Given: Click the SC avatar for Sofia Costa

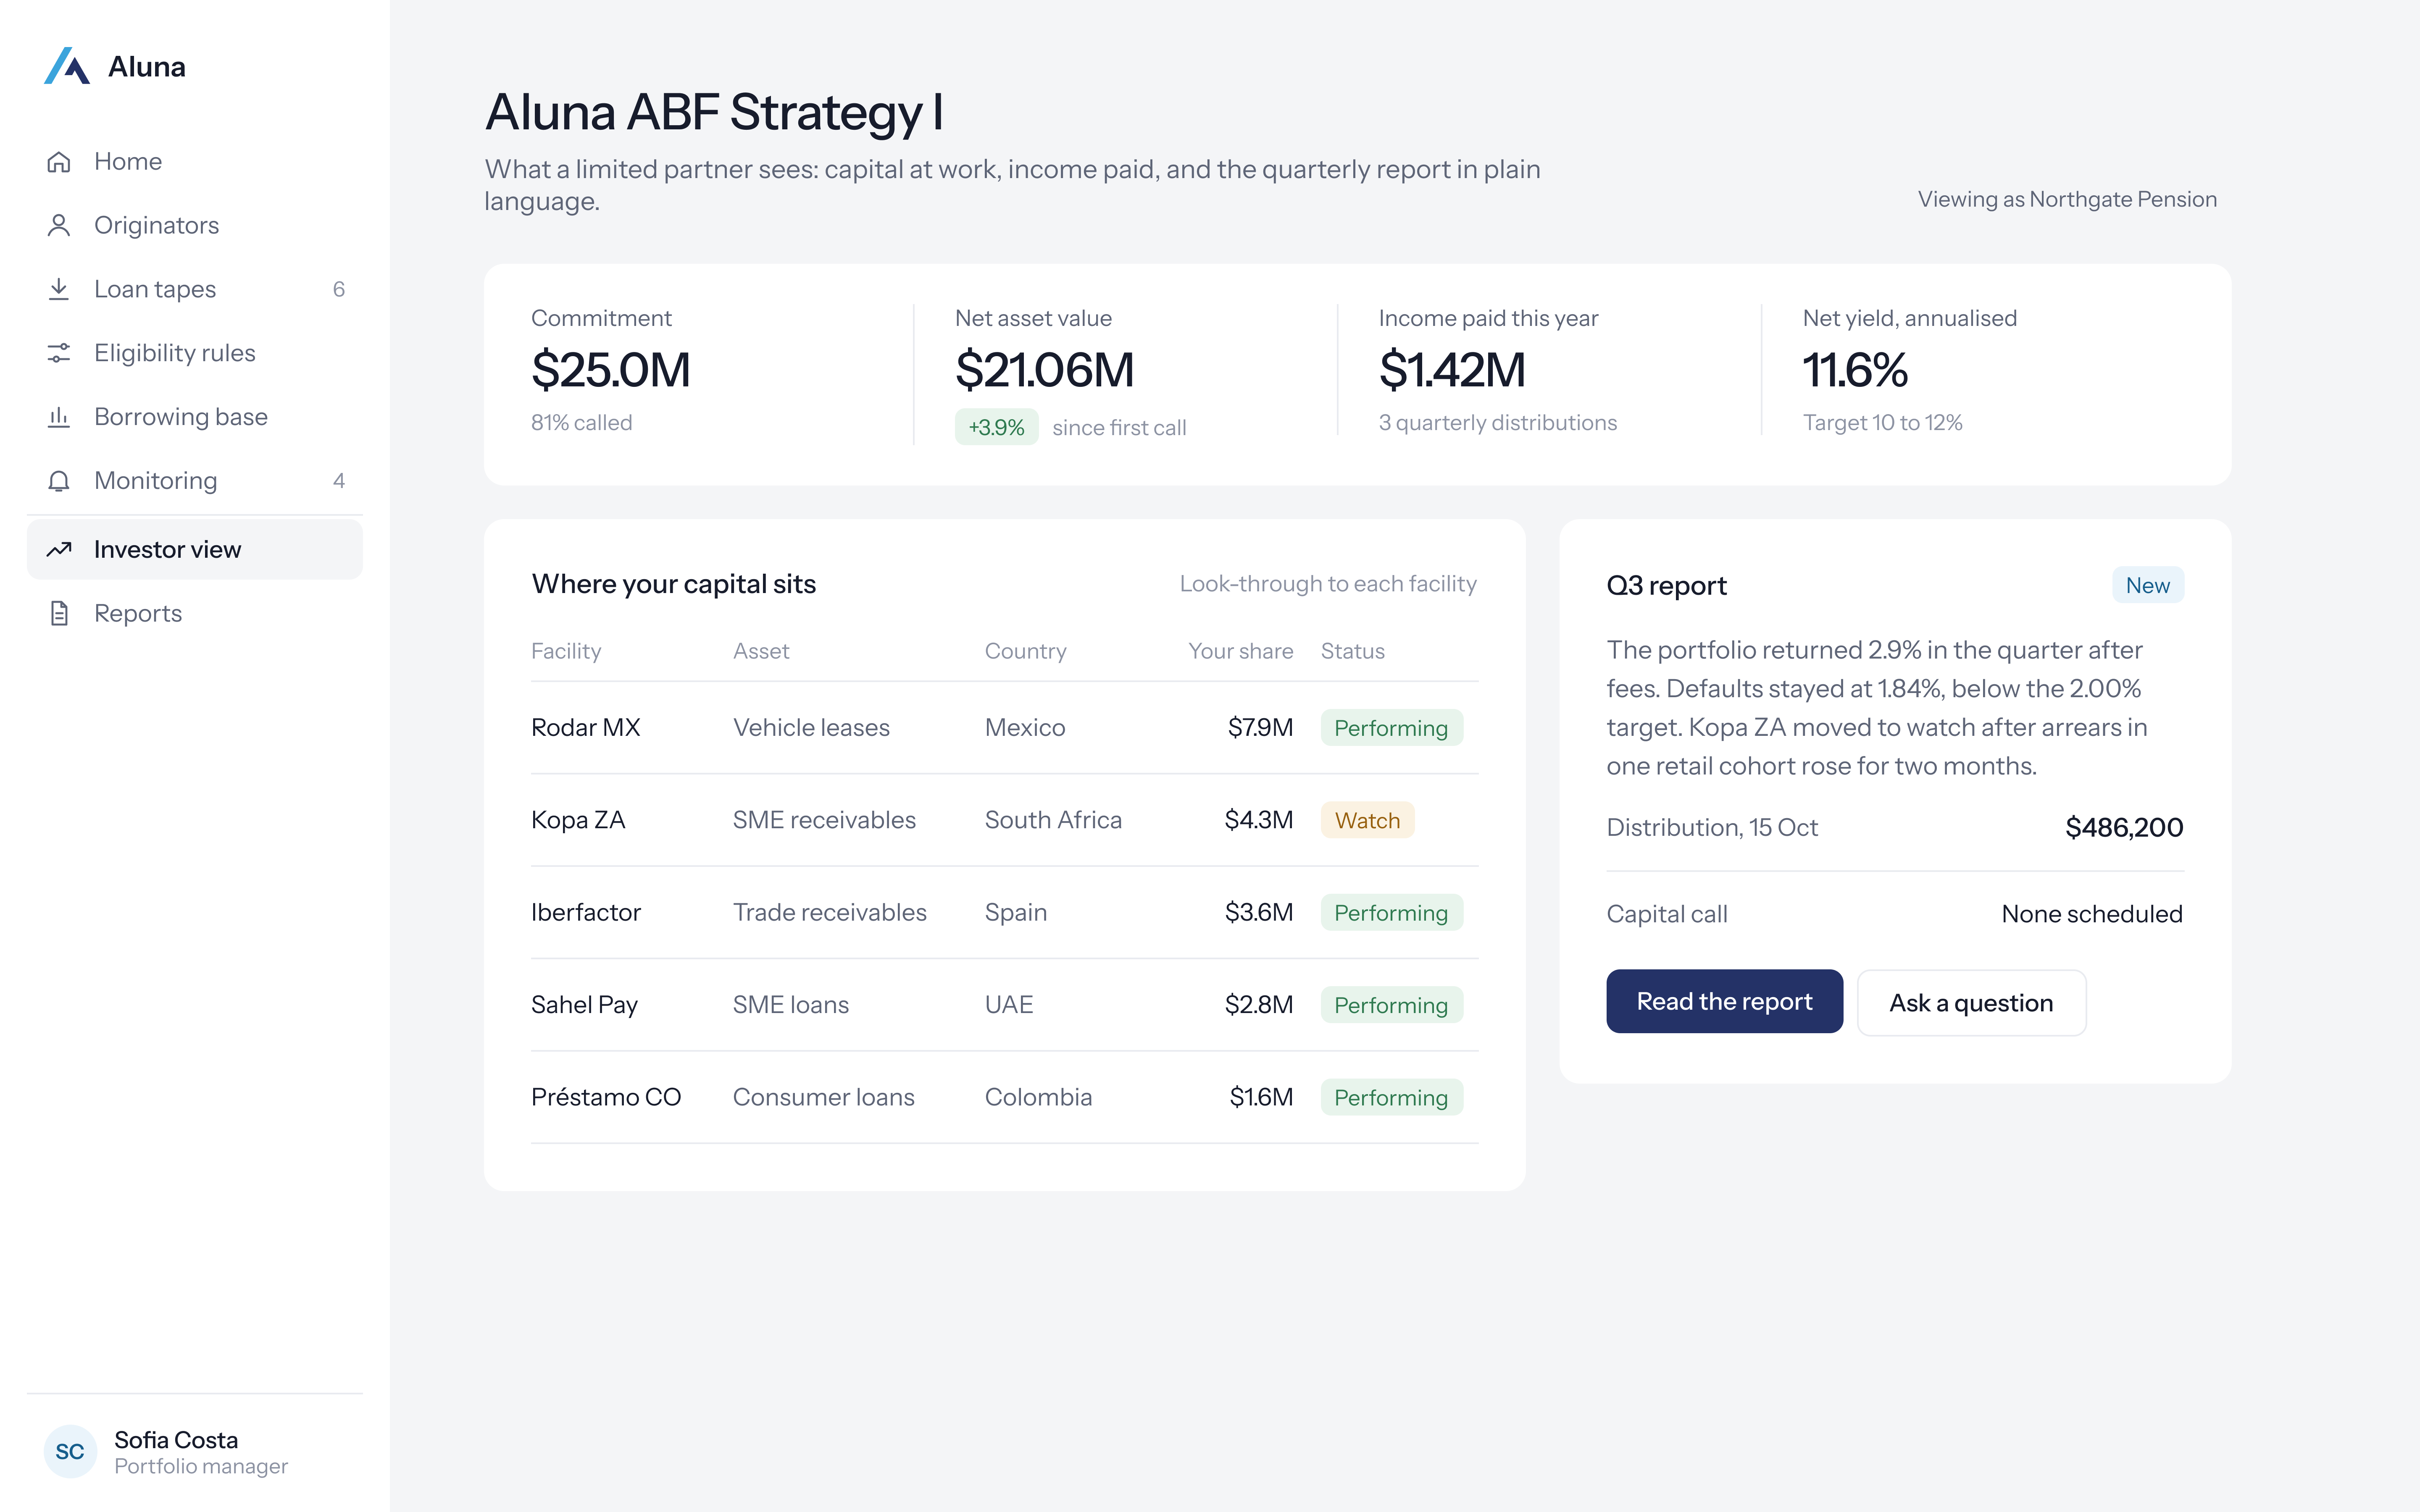Looking at the screenshot, I should click(x=70, y=1451).
